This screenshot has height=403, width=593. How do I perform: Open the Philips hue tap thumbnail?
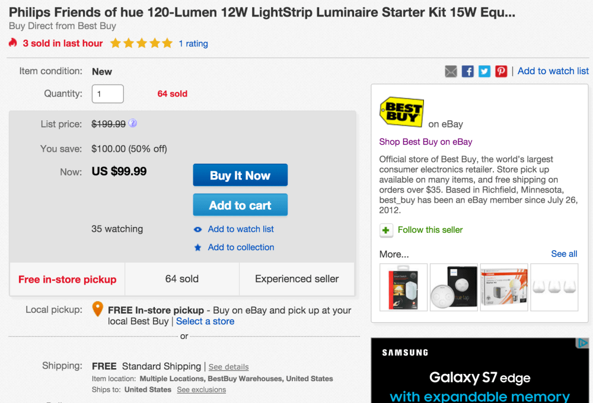pyautogui.click(x=454, y=287)
